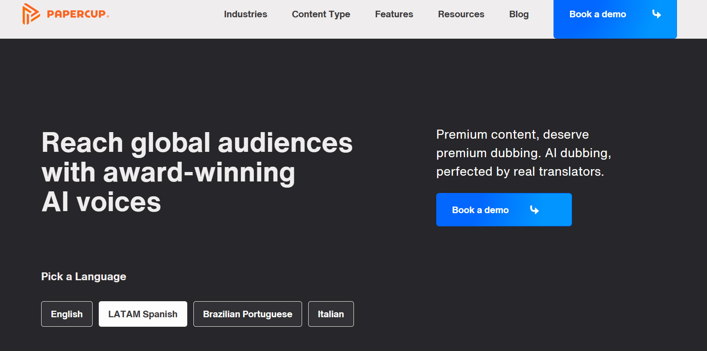707x351 pixels.
Task: Choose the Brazilian Portuguese language
Action: (247, 314)
